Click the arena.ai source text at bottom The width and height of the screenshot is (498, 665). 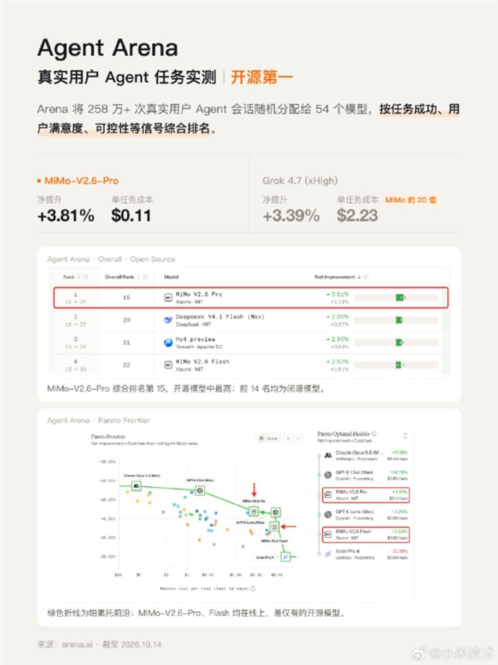77,644
